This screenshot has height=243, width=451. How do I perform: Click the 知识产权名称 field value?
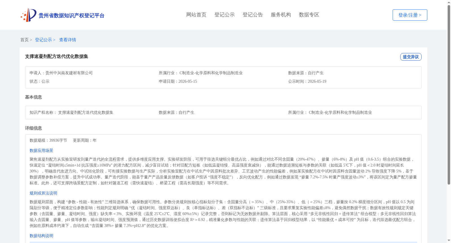(x=86, y=112)
